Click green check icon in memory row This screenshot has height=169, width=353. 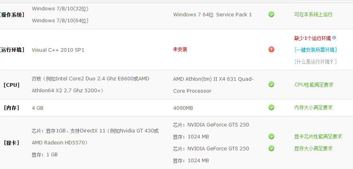271,107
